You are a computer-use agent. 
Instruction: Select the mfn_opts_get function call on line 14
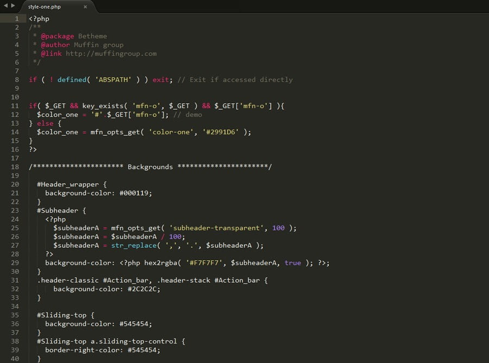click(x=115, y=132)
